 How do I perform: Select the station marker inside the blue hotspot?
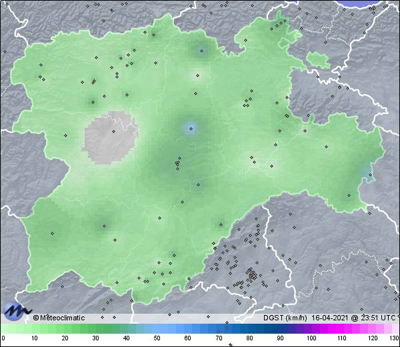coord(191,129)
